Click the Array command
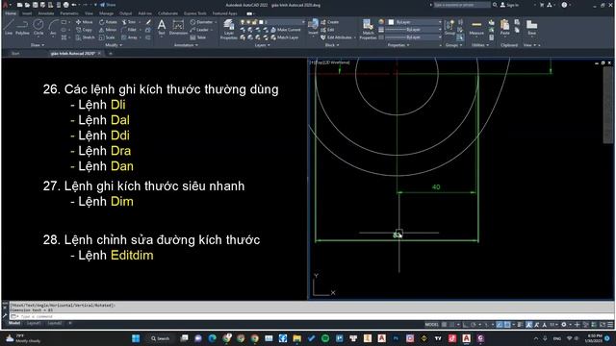616x346 pixels. click(129, 37)
